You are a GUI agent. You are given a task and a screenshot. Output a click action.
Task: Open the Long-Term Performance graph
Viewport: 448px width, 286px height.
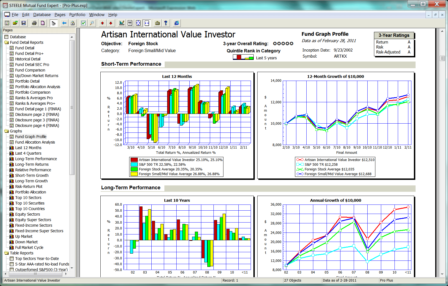36,159
